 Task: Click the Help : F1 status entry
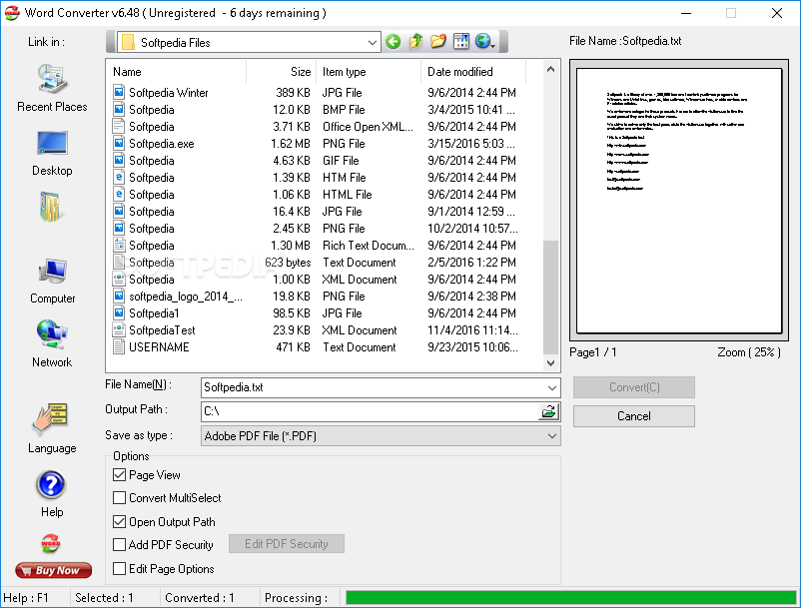coord(26,598)
